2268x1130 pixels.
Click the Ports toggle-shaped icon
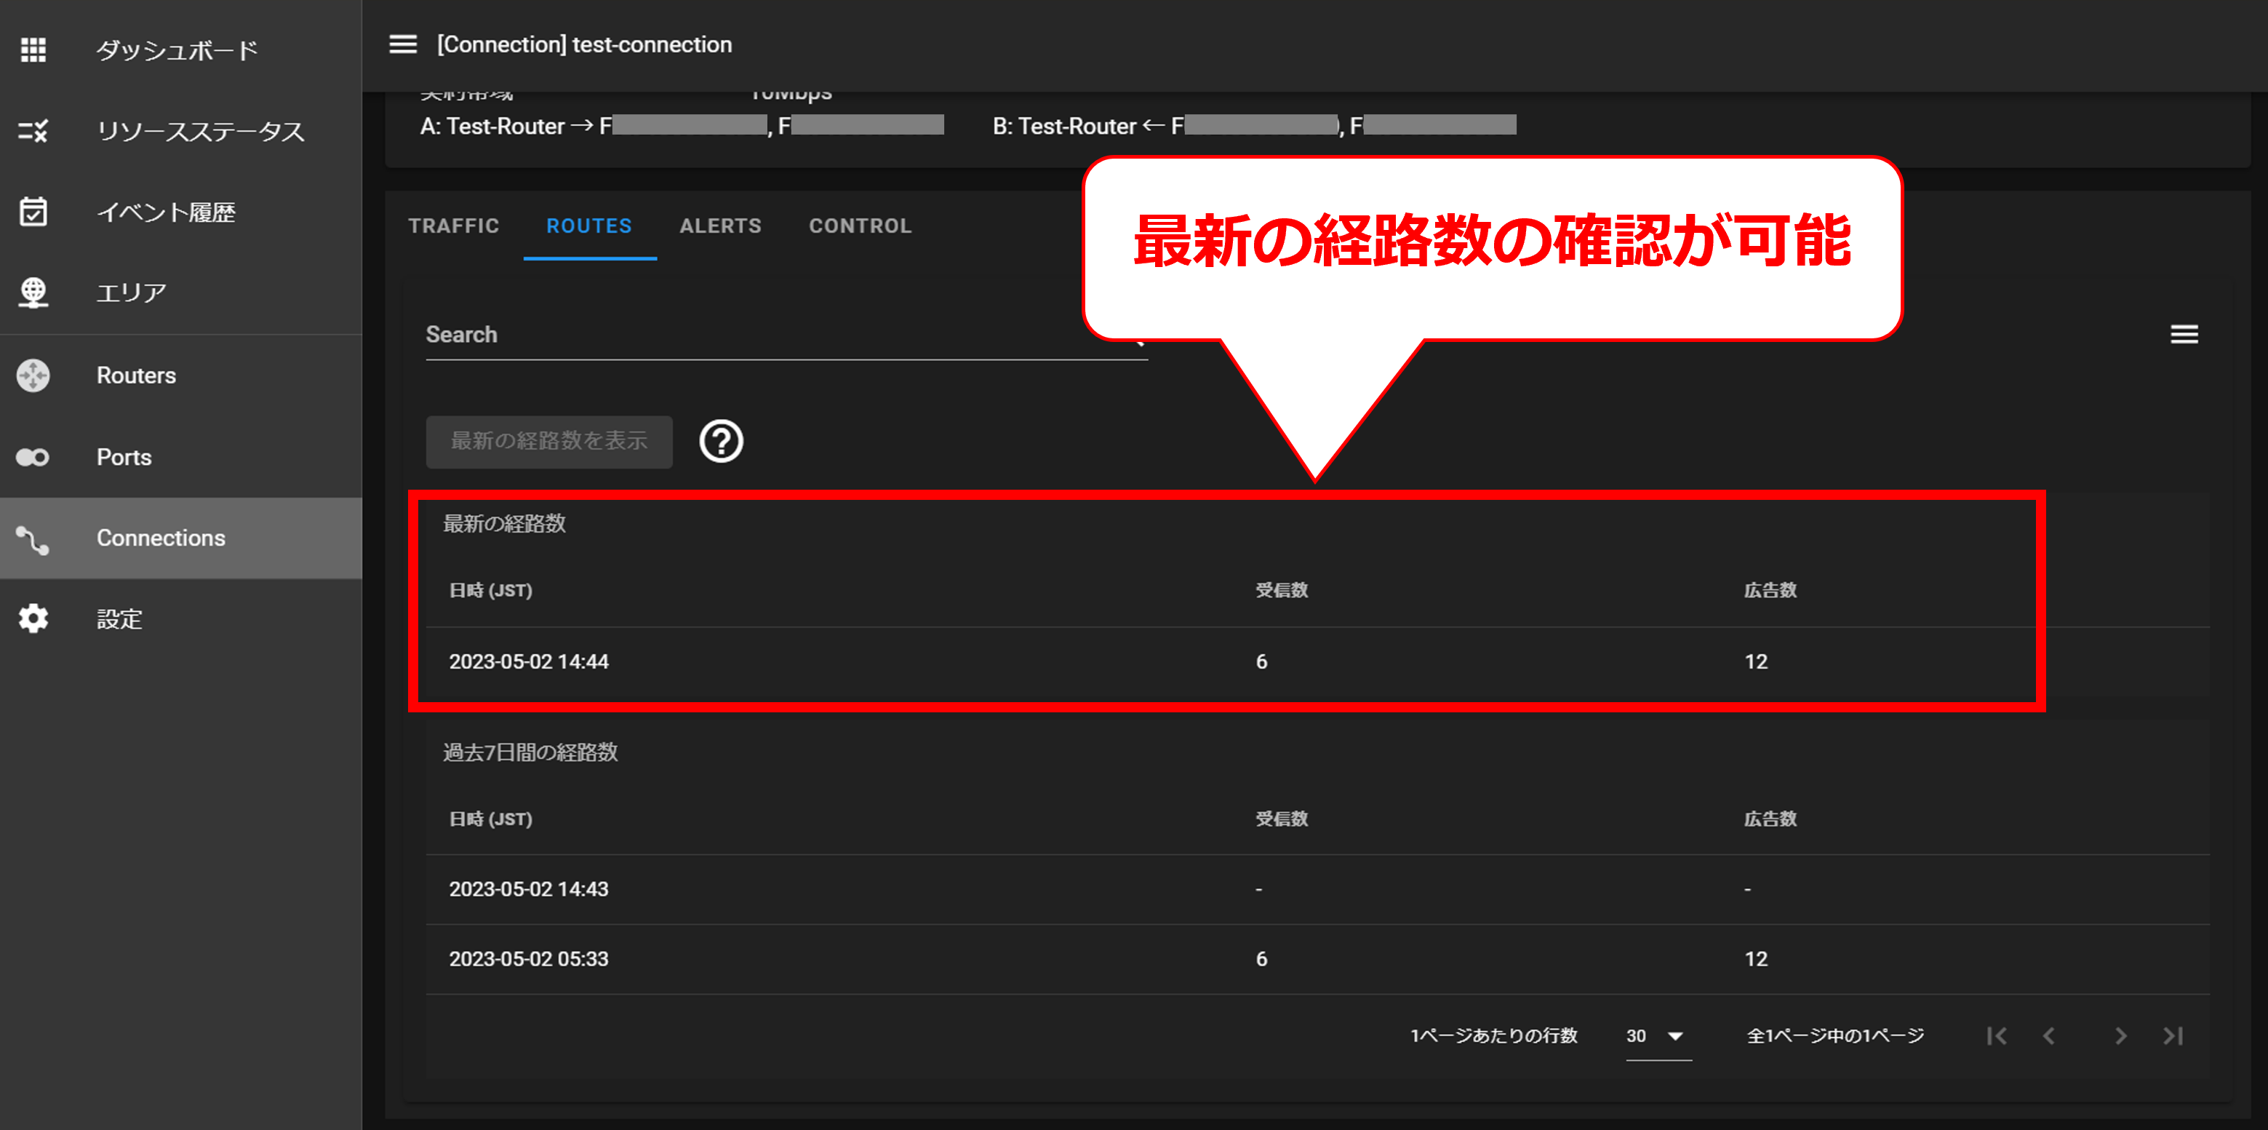pos(33,457)
